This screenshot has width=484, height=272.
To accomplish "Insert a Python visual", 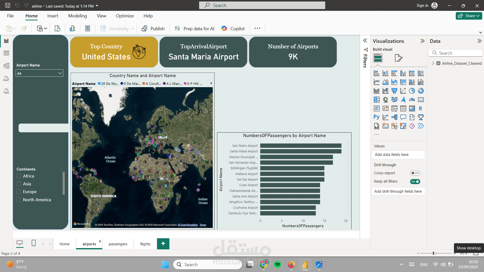I will tap(377, 117).
